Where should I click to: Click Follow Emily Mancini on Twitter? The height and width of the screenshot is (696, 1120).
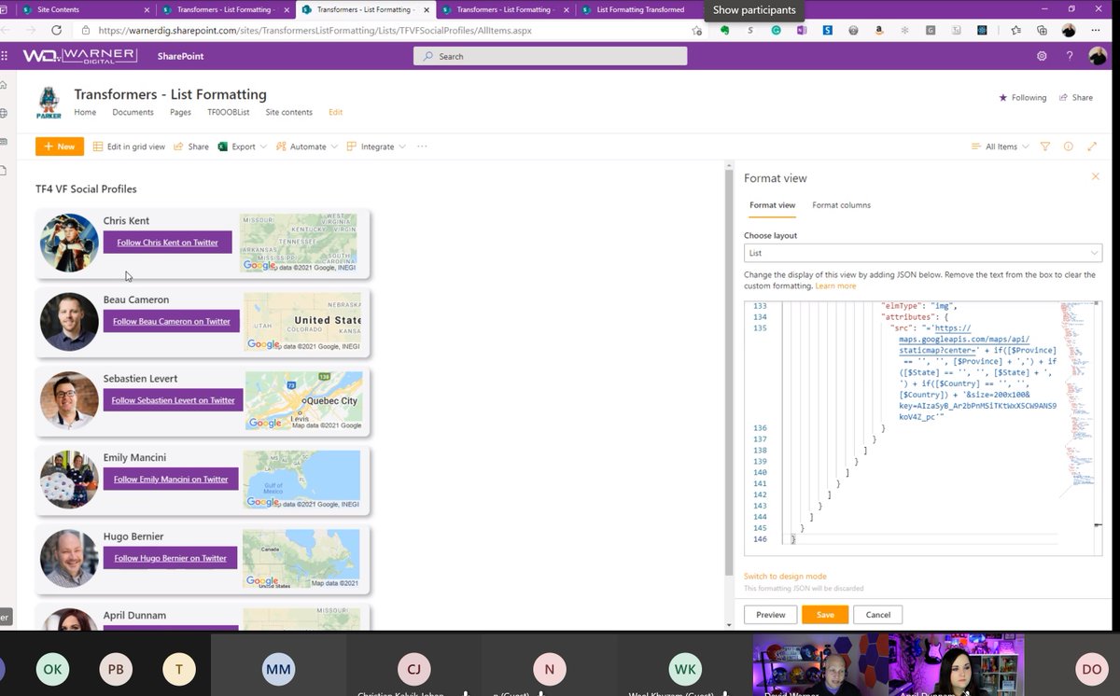pos(171,479)
